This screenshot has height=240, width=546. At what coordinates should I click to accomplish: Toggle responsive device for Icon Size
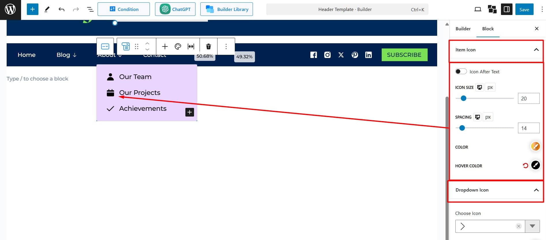480,87
